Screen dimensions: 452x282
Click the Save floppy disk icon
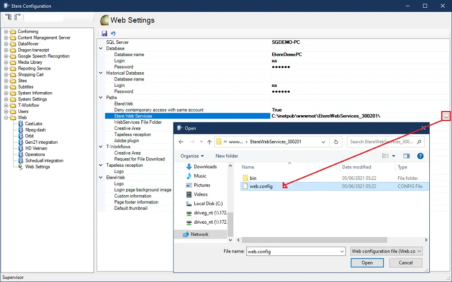[104, 33]
